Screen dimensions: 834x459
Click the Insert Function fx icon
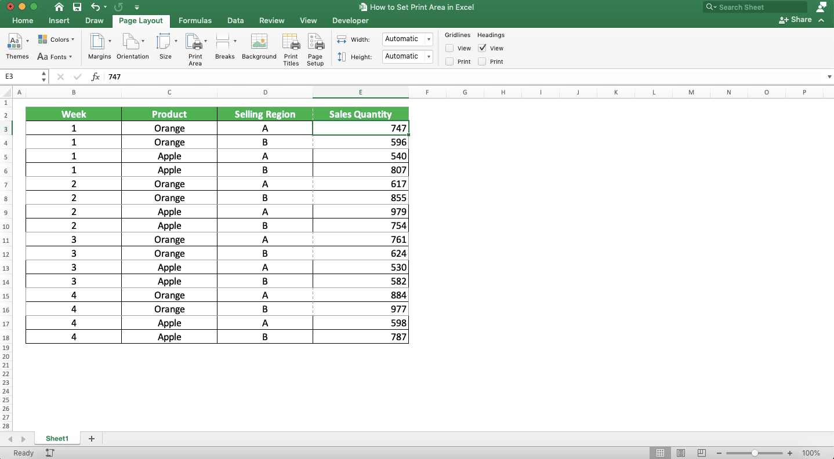[x=96, y=76]
